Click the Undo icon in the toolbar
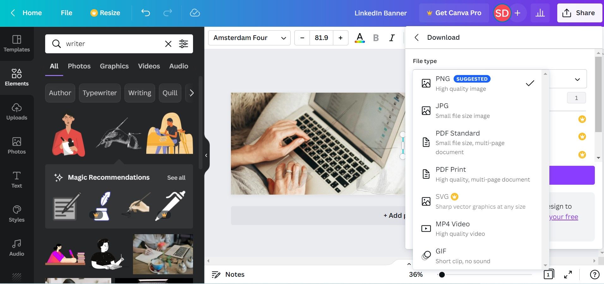This screenshot has width=604, height=284. tap(145, 13)
